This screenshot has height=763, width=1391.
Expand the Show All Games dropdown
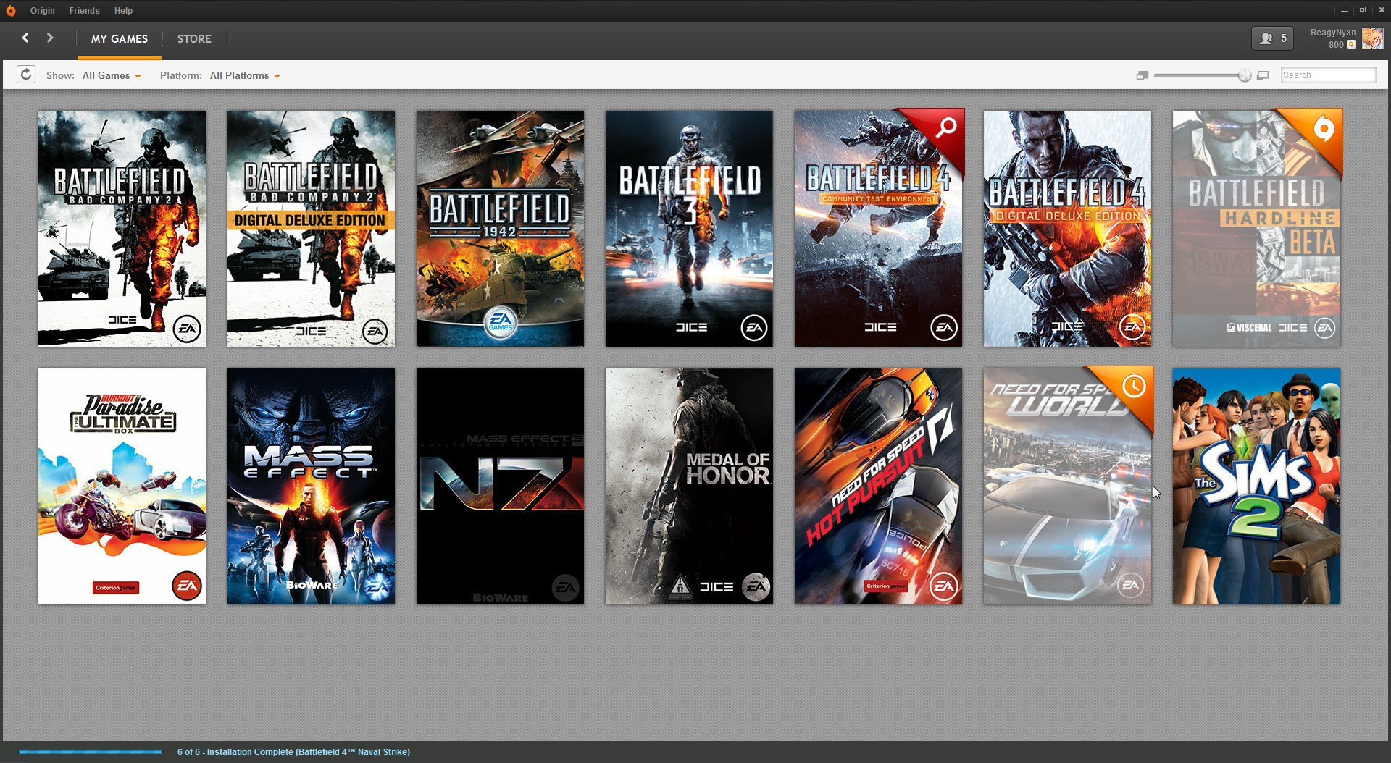(x=112, y=75)
